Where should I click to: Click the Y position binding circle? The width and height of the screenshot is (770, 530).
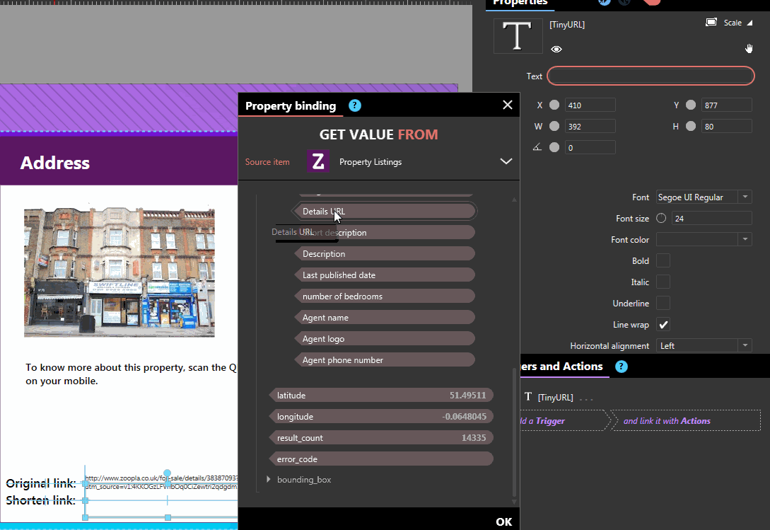click(x=690, y=105)
